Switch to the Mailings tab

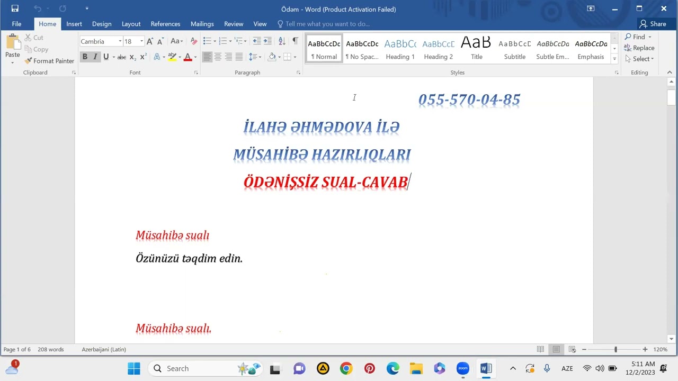point(202,24)
